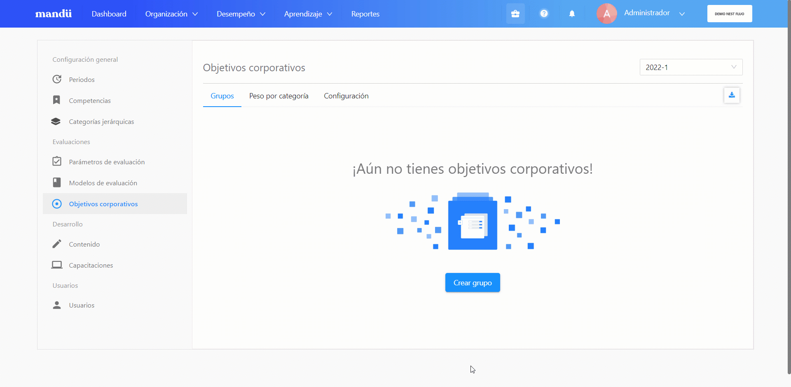Click the Parámetros de evaluación checklist icon
The width and height of the screenshot is (791, 387).
click(x=57, y=161)
